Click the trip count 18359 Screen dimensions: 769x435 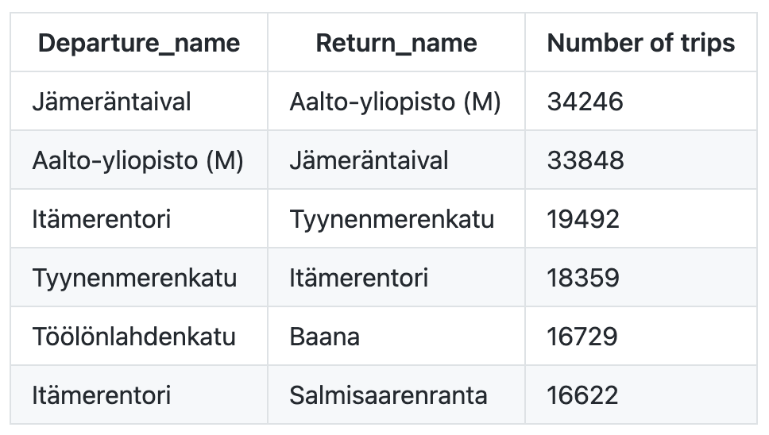[x=583, y=278]
